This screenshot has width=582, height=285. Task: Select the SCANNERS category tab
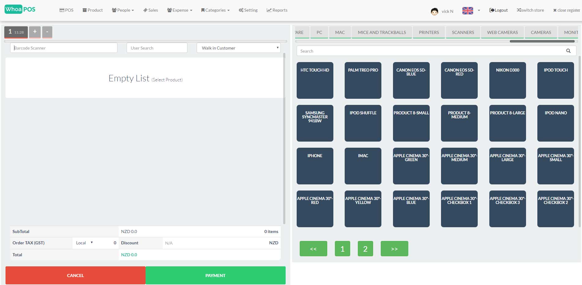[x=463, y=32]
